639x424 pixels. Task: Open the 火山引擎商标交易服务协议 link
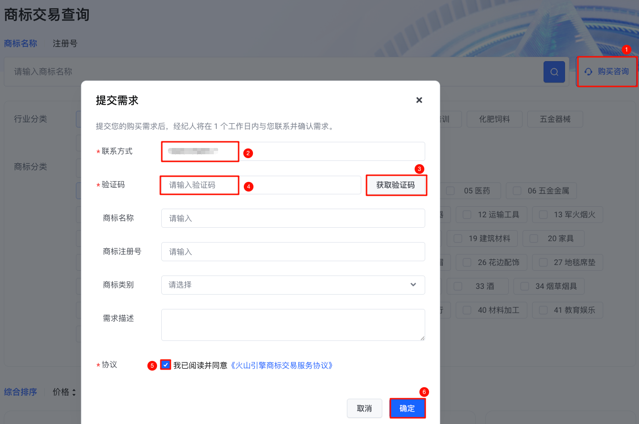pyautogui.click(x=281, y=366)
